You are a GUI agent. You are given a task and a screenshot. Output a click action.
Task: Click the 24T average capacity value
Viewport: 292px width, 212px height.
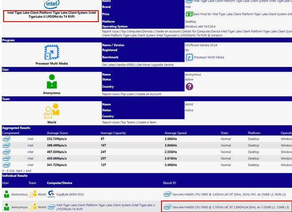[x=104, y=152]
